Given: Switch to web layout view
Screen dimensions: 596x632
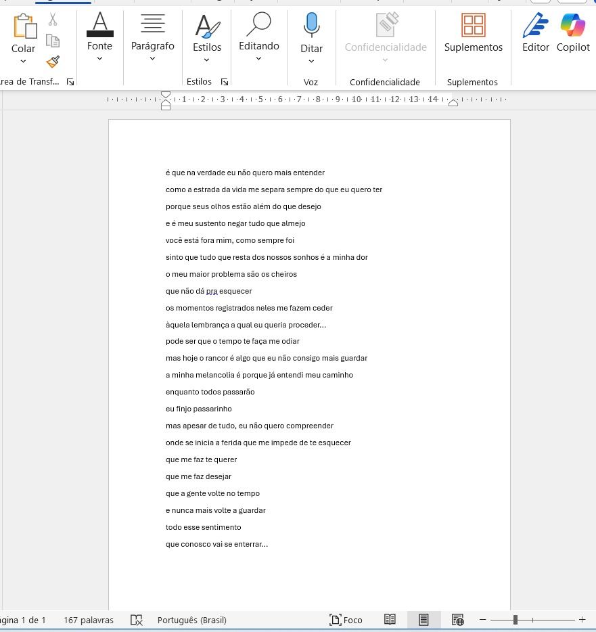Looking at the screenshot, I should click(x=458, y=620).
